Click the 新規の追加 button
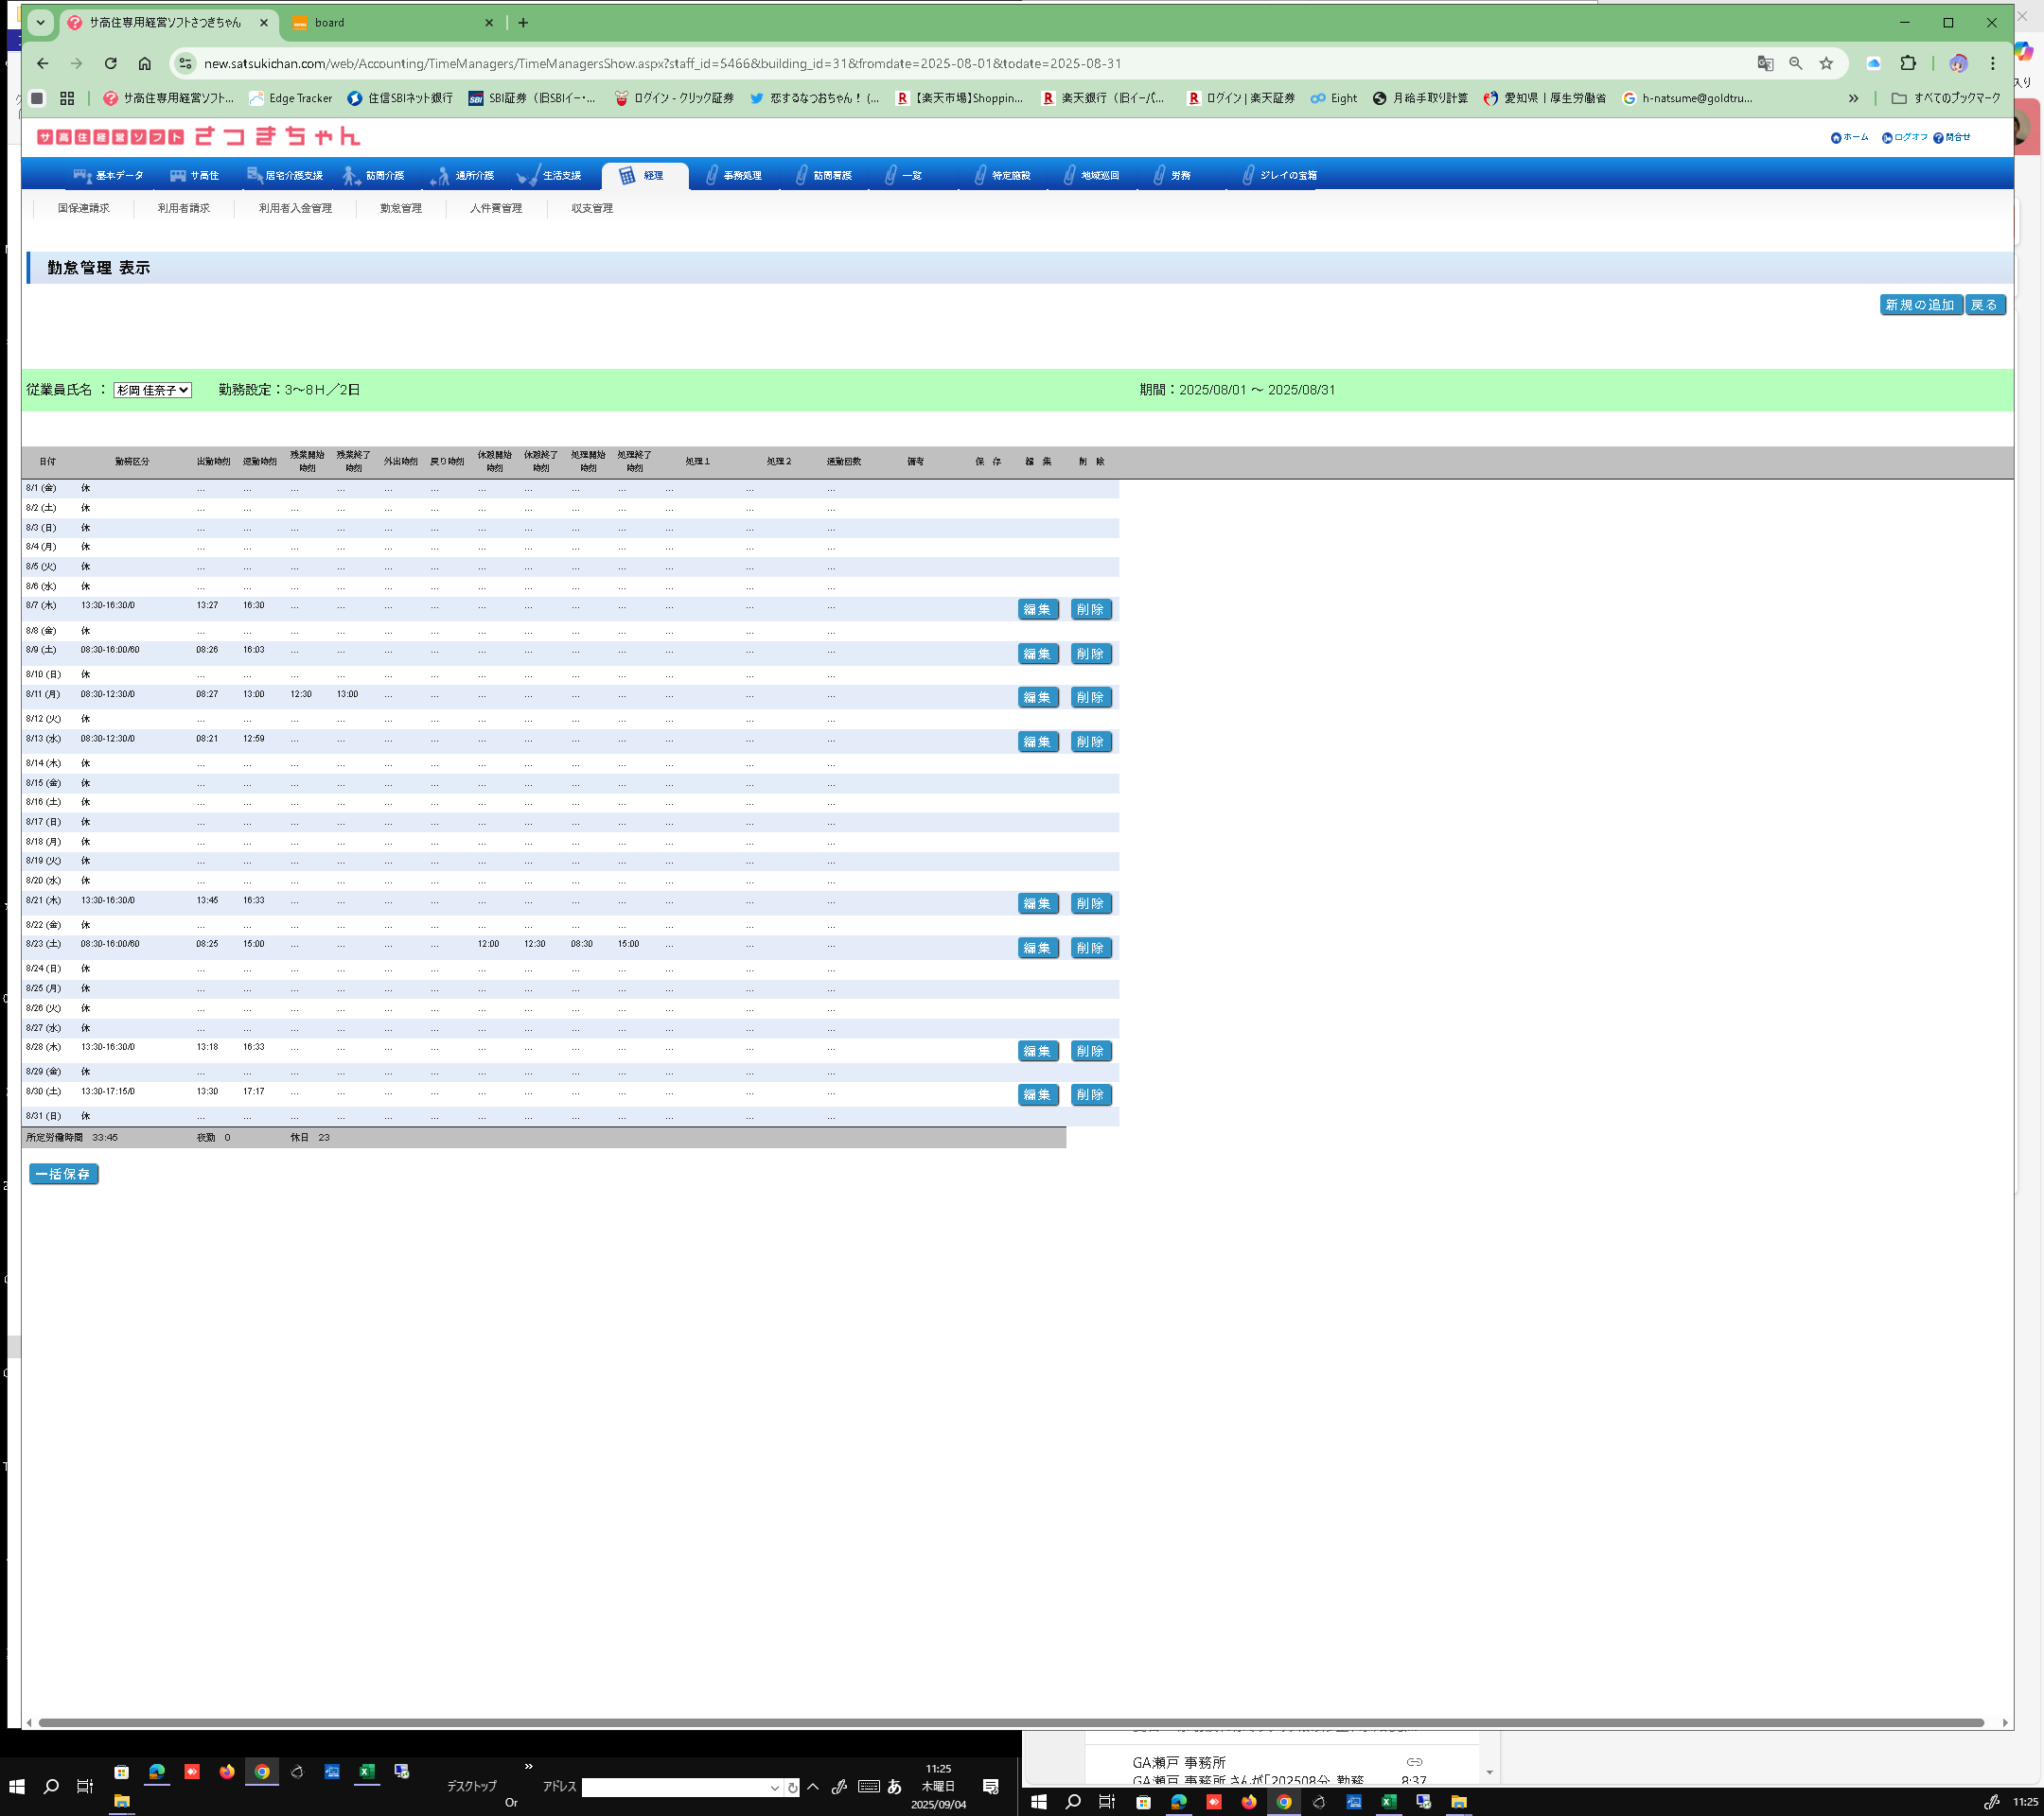 (x=1919, y=306)
